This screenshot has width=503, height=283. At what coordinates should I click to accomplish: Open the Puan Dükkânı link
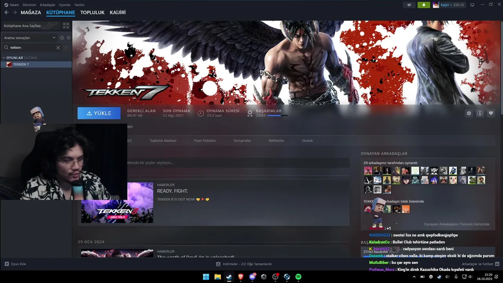pos(205,140)
